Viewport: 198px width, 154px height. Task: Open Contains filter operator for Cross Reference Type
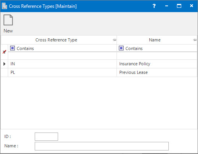click(12, 48)
